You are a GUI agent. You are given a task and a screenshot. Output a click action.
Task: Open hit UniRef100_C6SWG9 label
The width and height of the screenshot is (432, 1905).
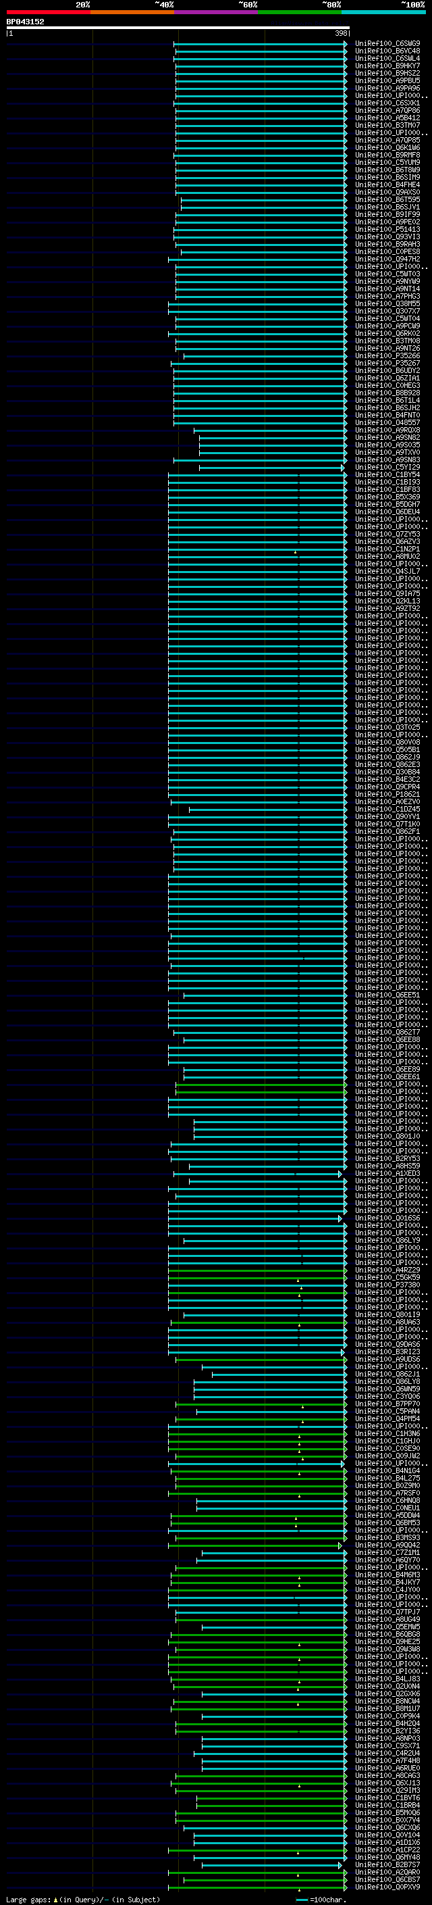(387, 44)
